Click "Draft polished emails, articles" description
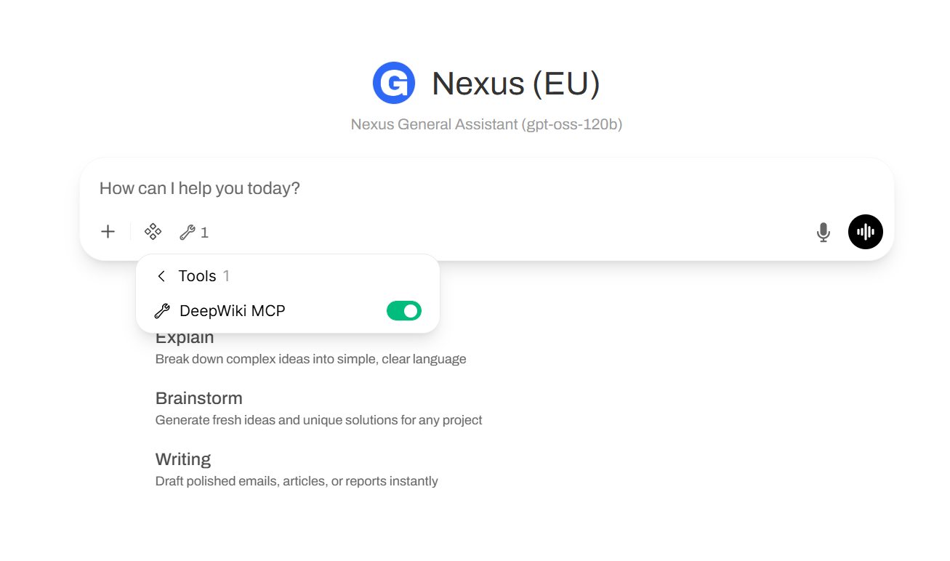The image size is (950, 561). 297,481
